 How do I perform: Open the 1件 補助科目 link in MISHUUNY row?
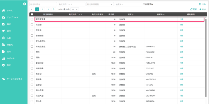(181, 96)
